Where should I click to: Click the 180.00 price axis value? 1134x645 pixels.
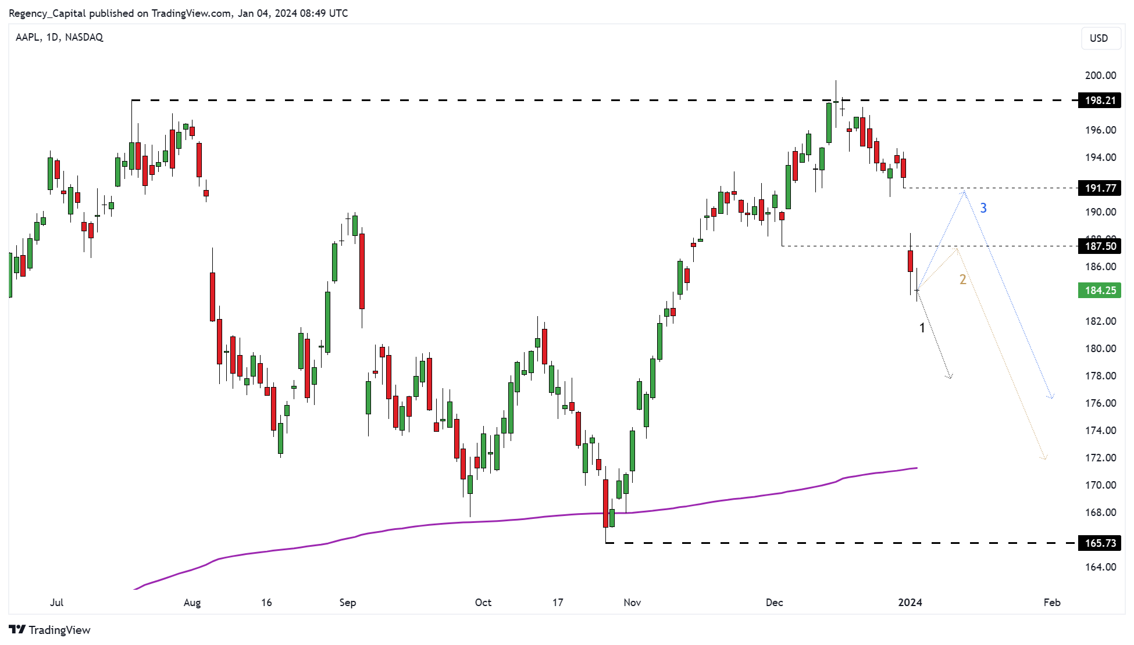[x=1100, y=349]
